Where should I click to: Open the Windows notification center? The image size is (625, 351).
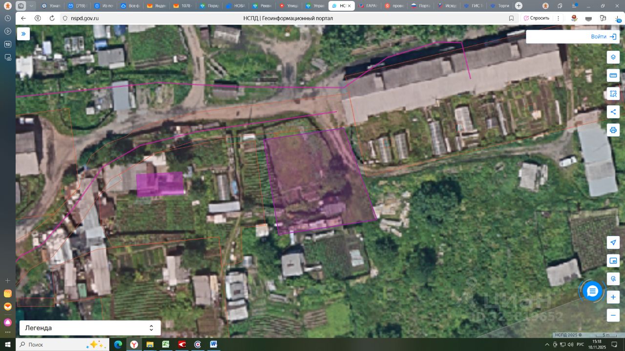click(x=615, y=344)
